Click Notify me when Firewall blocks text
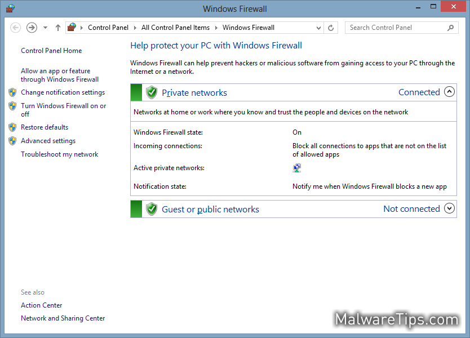This screenshot has height=338, width=470. point(370,186)
